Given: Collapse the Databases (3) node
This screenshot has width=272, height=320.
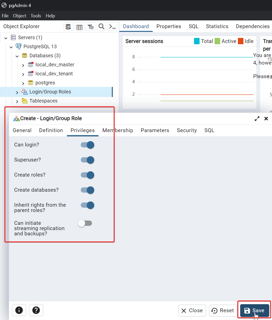Looking at the screenshot, I should tap(17, 56).
